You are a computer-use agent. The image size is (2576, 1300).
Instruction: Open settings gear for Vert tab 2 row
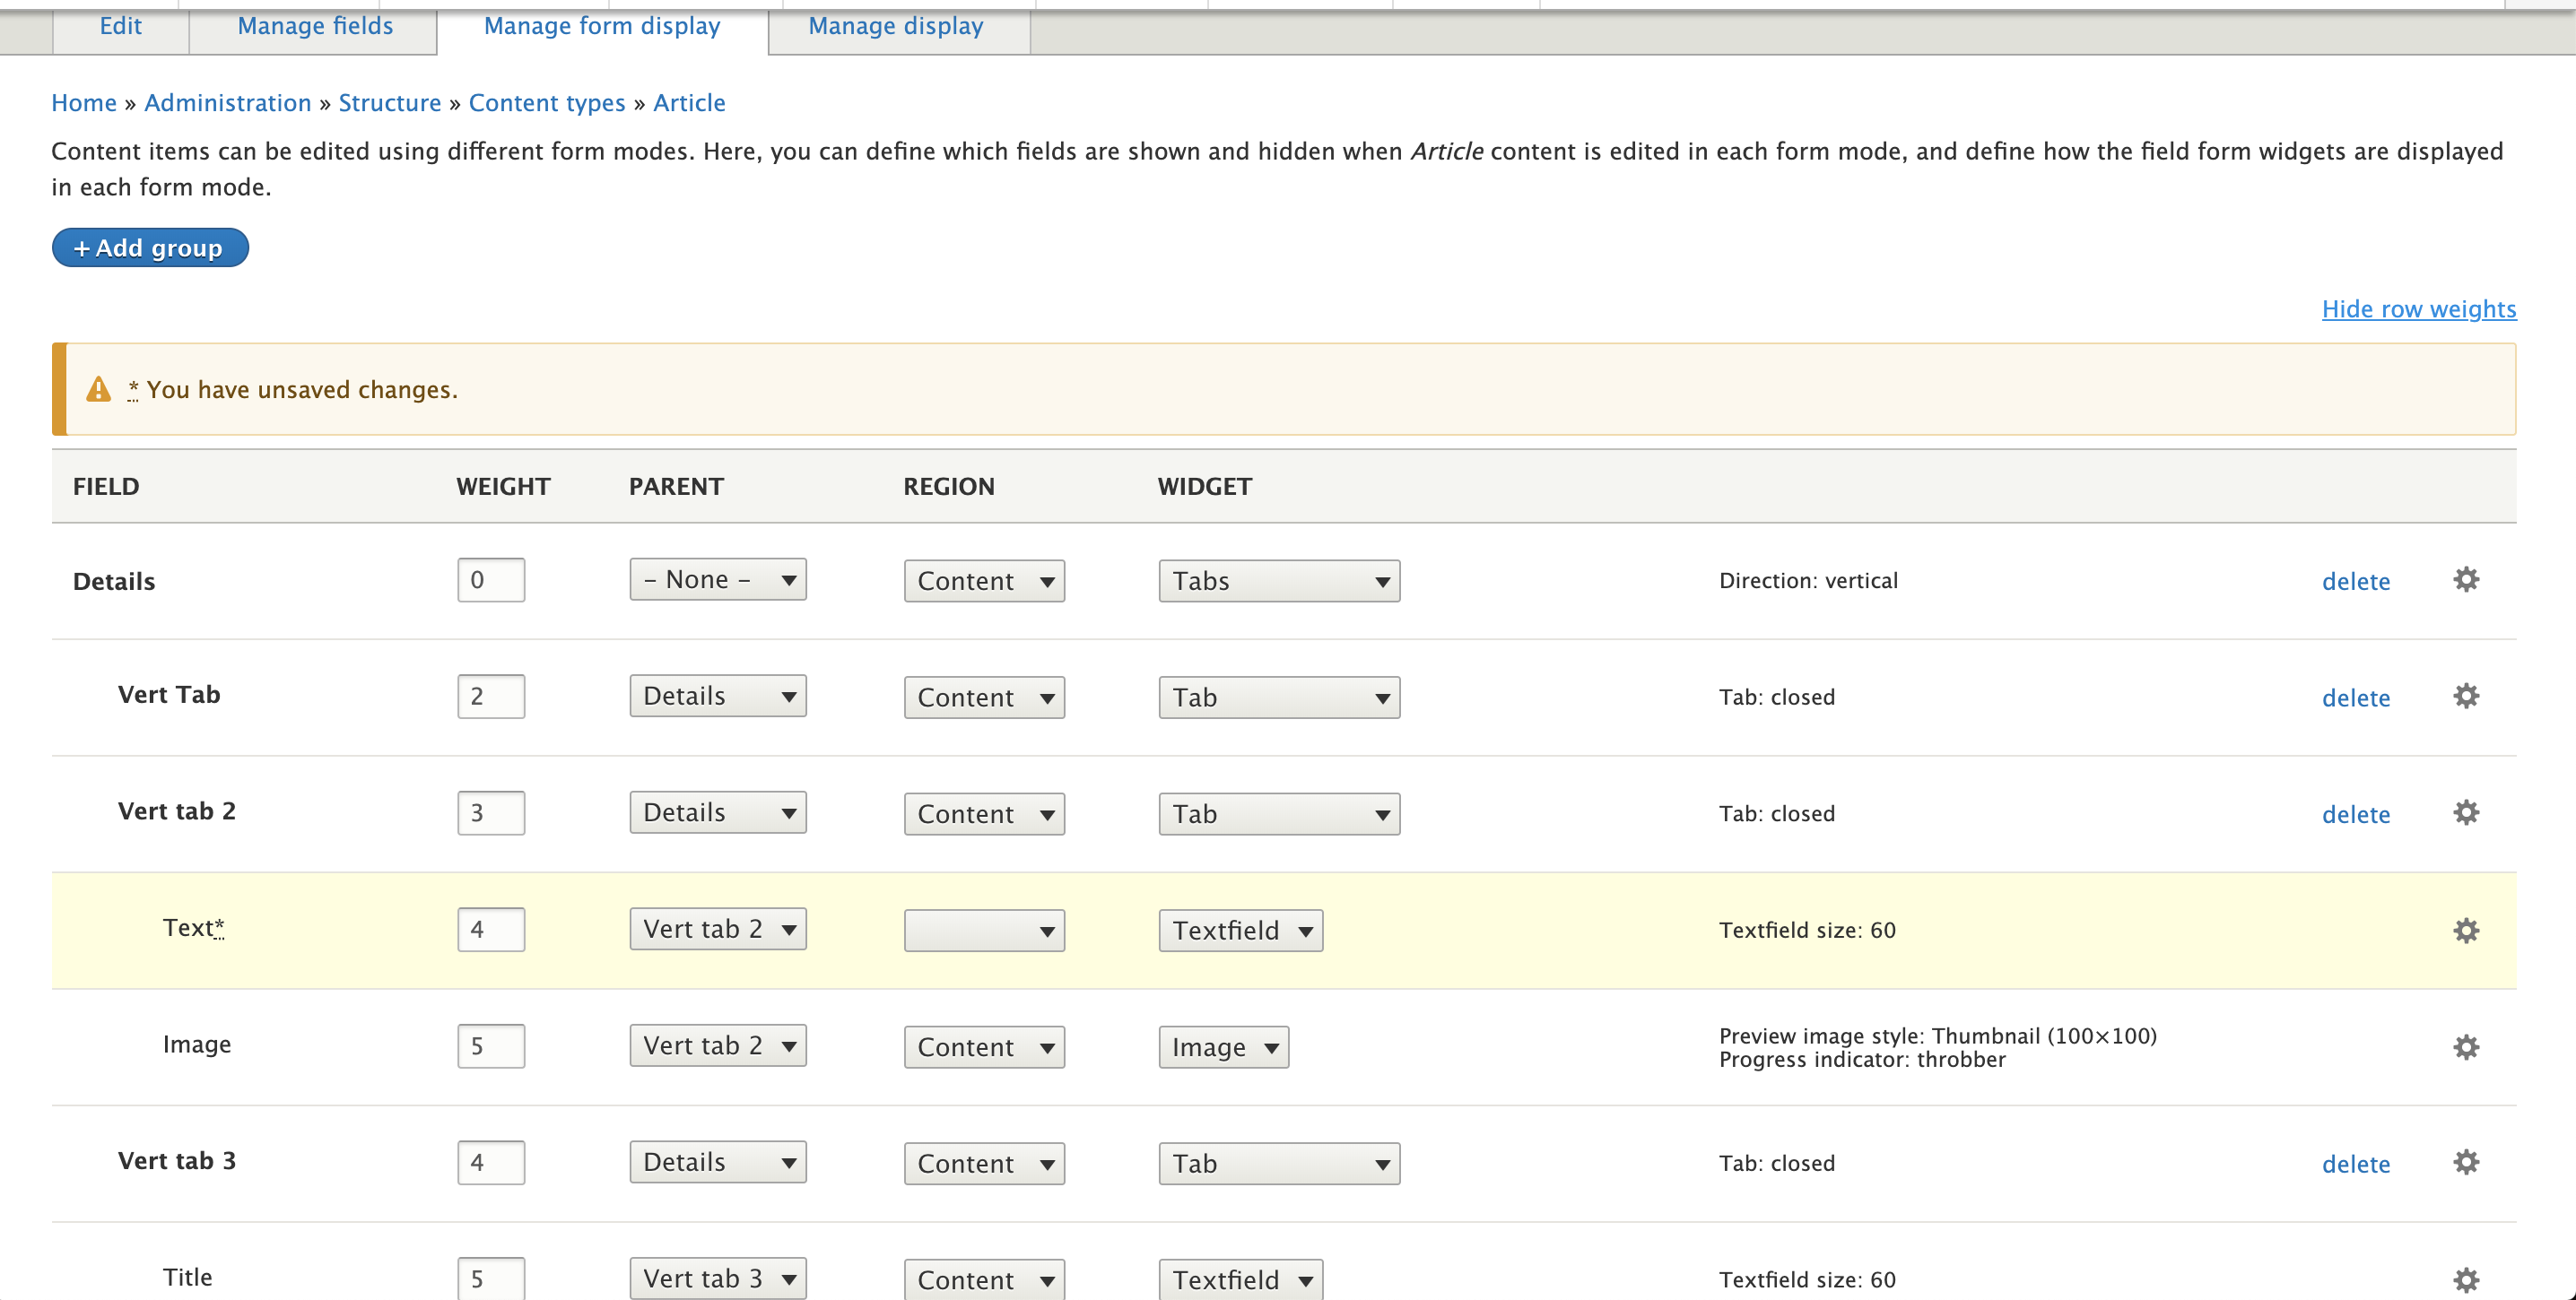[2466, 812]
